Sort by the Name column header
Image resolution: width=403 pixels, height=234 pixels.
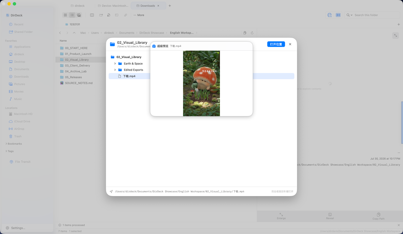(x=63, y=41)
